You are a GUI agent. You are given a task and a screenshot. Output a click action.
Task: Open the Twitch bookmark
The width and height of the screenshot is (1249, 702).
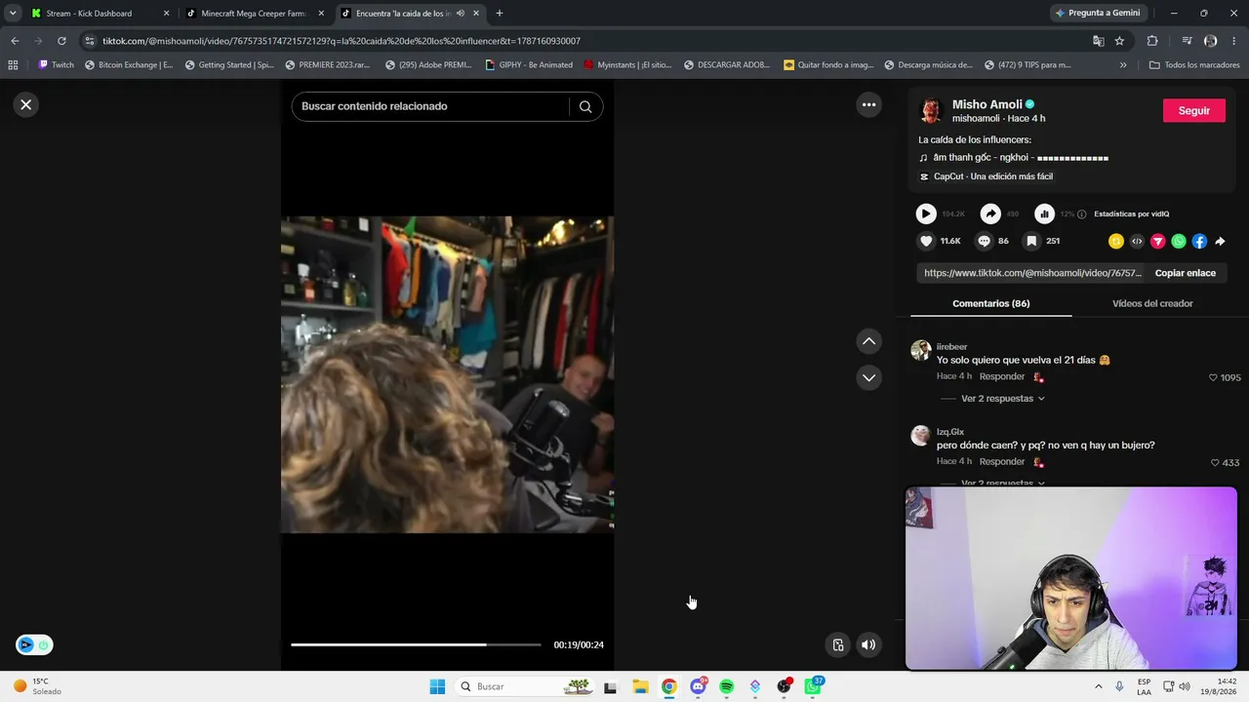point(57,65)
